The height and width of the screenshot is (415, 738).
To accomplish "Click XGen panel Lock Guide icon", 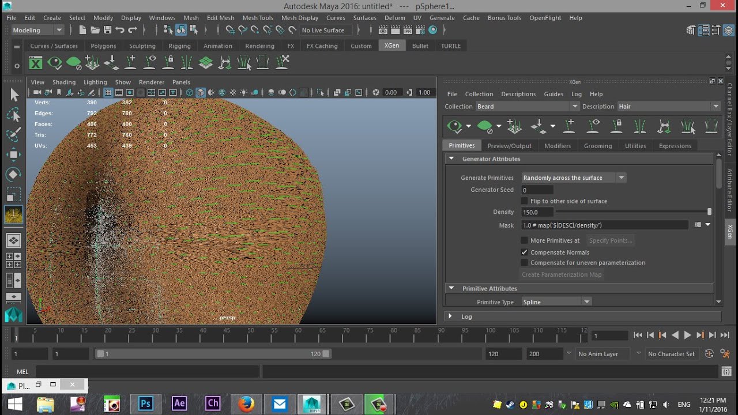I will tap(616, 126).
